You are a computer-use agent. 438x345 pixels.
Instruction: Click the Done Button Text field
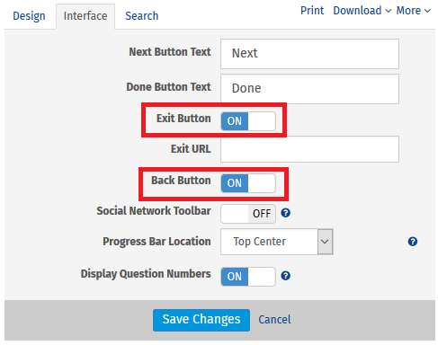[x=309, y=89]
